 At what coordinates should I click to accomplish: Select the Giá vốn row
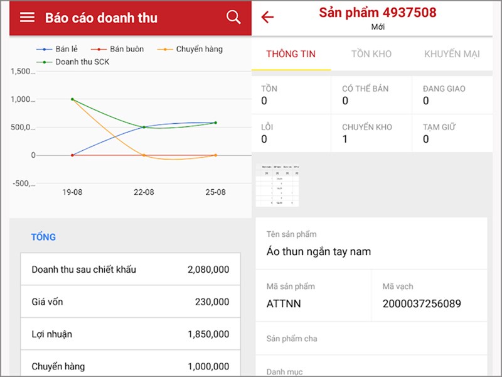click(x=131, y=302)
